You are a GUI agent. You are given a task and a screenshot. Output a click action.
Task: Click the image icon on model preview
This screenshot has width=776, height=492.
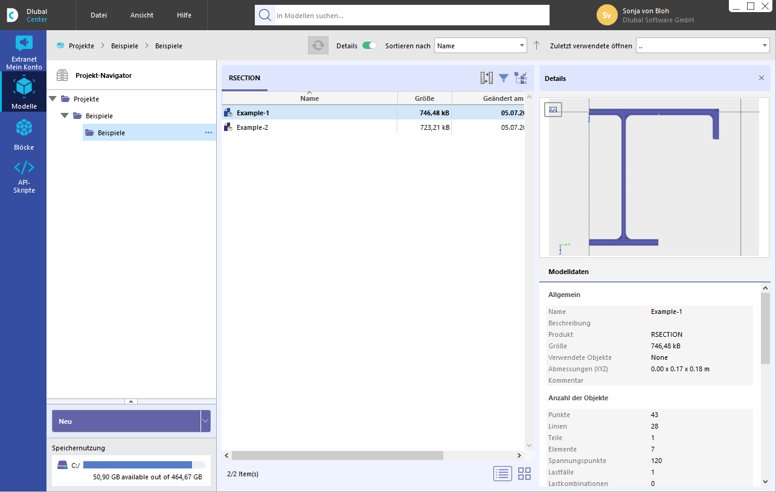553,109
